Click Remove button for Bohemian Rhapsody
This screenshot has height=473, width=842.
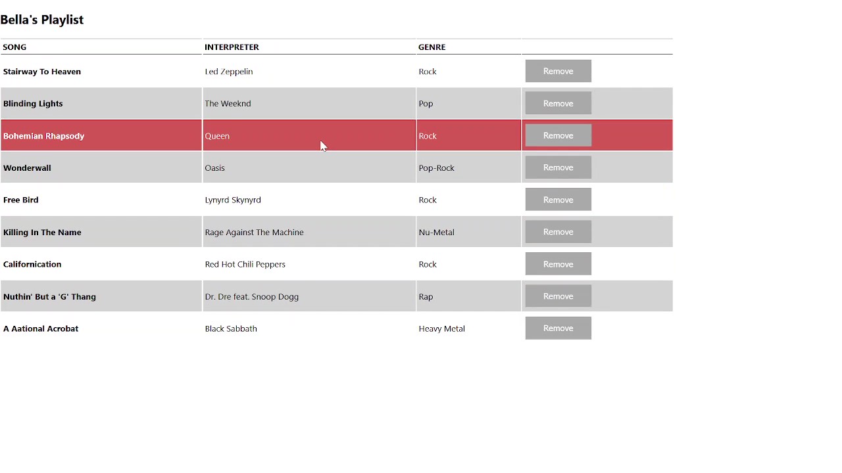click(558, 135)
